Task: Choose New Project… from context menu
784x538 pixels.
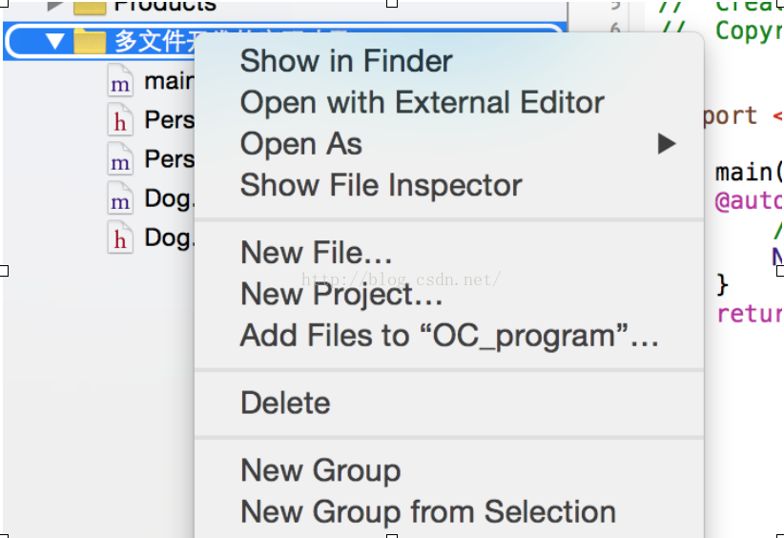Action: pos(341,295)
